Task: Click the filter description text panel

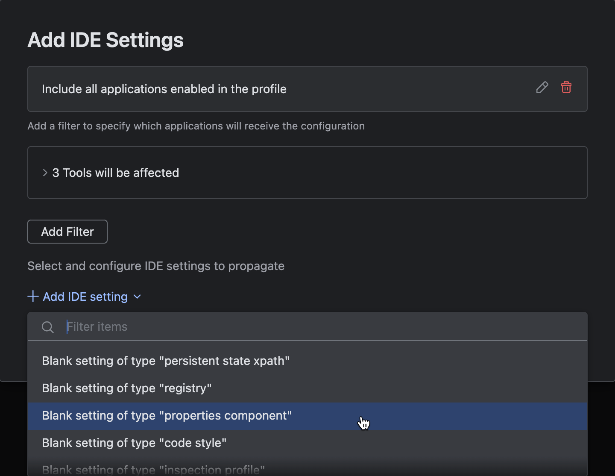Action: point(196,126)
